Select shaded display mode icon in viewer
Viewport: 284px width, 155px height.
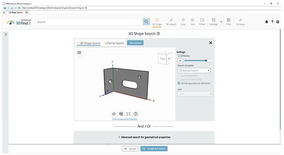click(114, 114)
